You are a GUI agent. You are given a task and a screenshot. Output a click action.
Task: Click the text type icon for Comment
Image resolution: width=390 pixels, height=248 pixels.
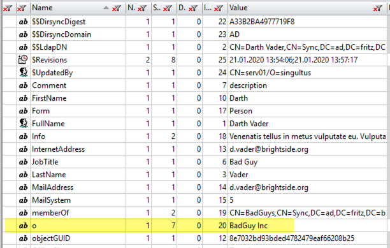coord(23,85)
